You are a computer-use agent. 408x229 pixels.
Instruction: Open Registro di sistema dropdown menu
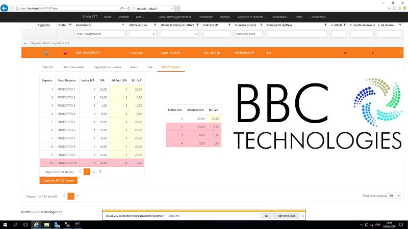click(x=251, y=17)
